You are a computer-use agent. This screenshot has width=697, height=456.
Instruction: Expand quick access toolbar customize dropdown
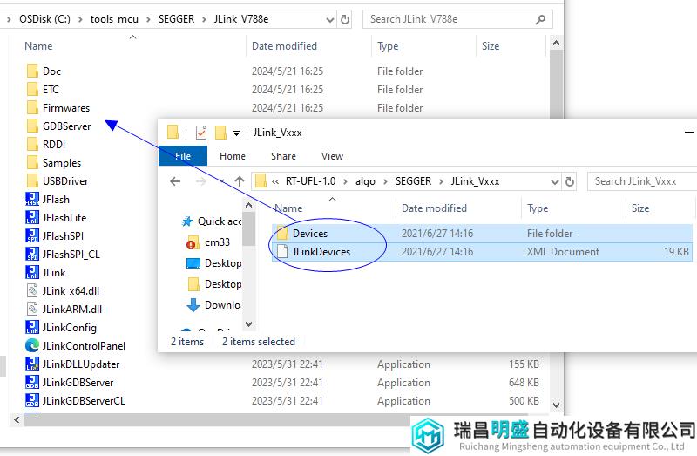pyautogui.click(x=236, y=133)
